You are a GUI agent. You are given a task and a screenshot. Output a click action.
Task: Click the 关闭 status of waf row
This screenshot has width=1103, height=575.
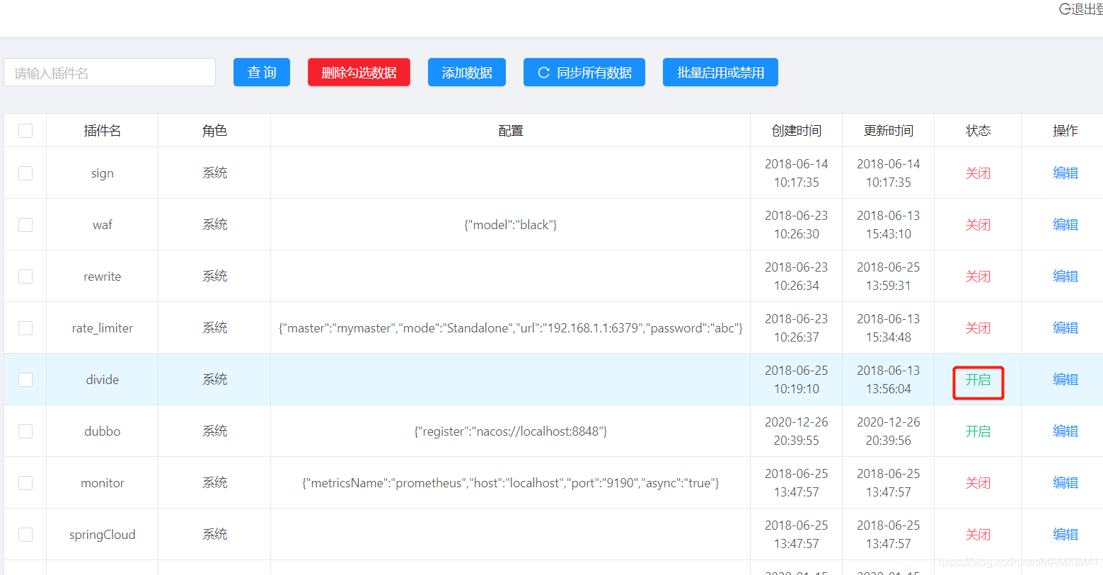[x=978, y=225]
